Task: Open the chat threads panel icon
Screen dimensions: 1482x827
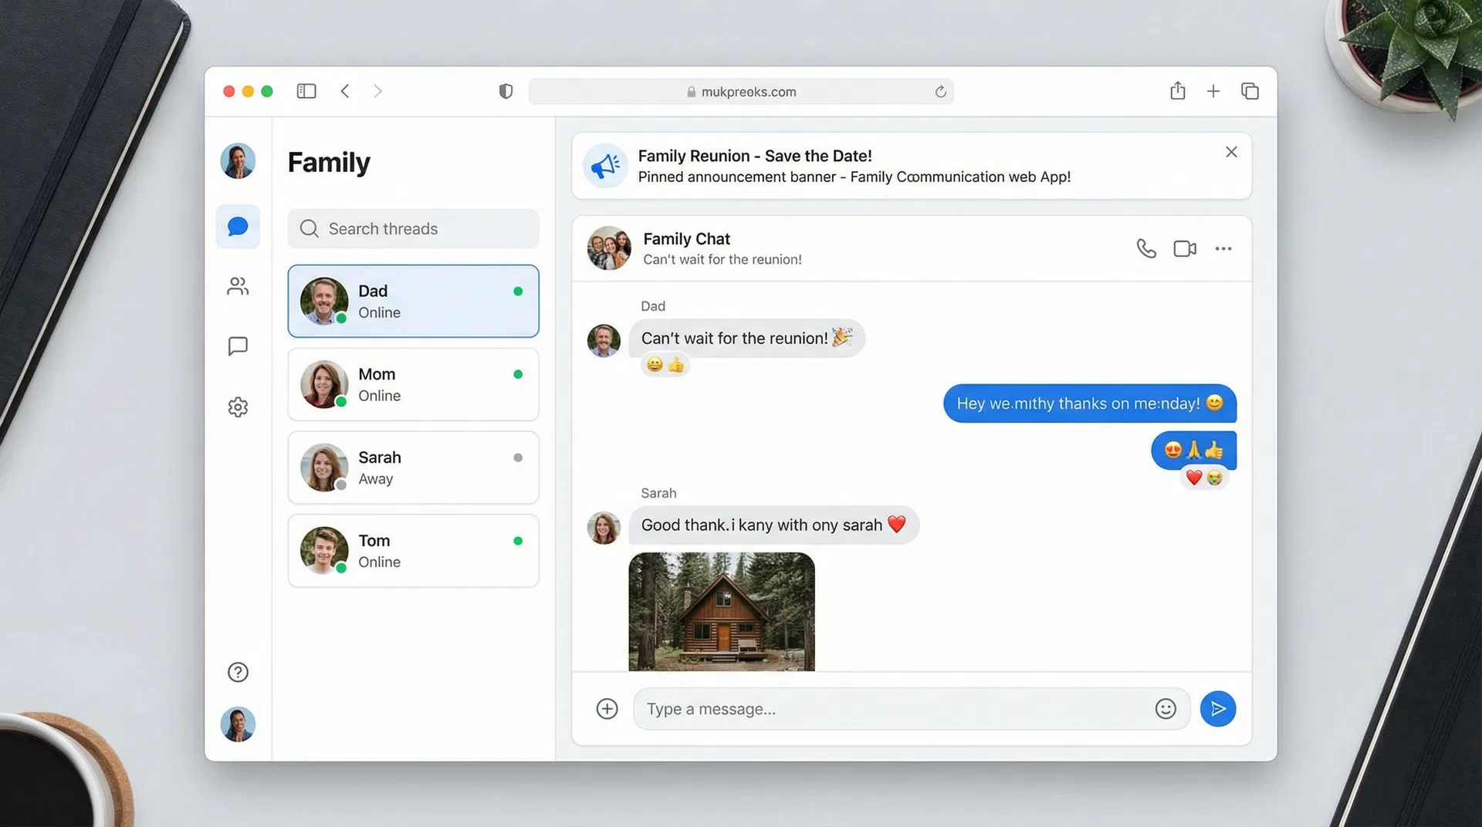Action: pos(238,226)
